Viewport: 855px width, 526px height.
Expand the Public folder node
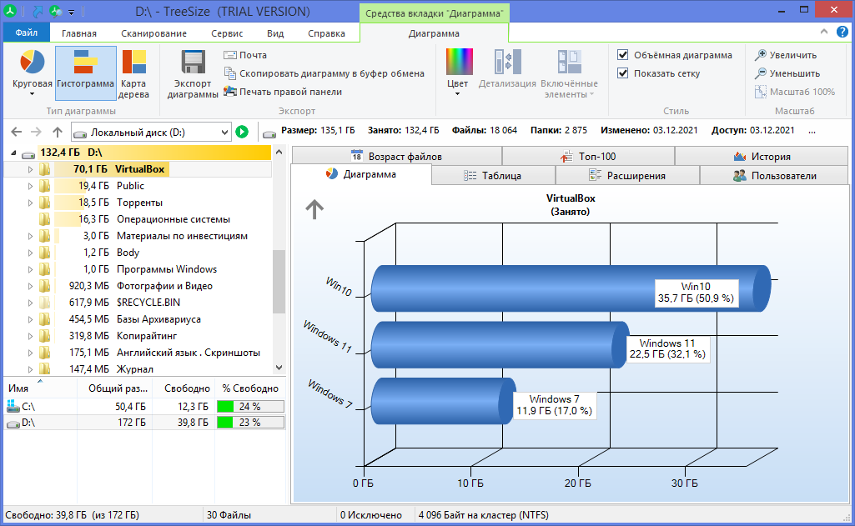(31, 186)
